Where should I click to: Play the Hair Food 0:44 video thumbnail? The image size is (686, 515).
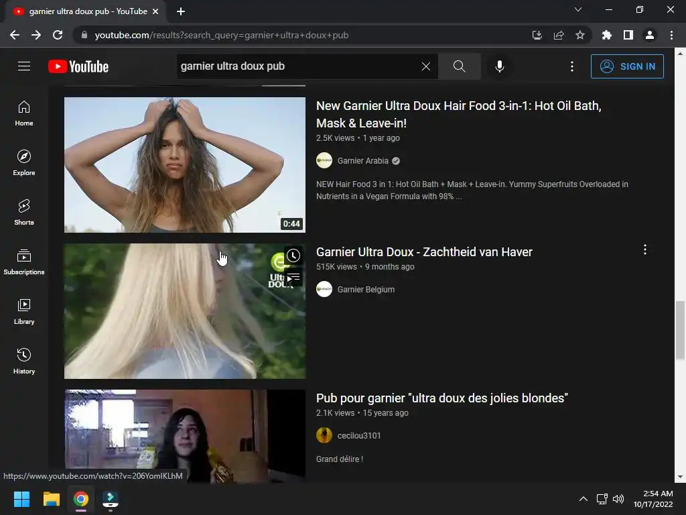(x=185, y=165)
